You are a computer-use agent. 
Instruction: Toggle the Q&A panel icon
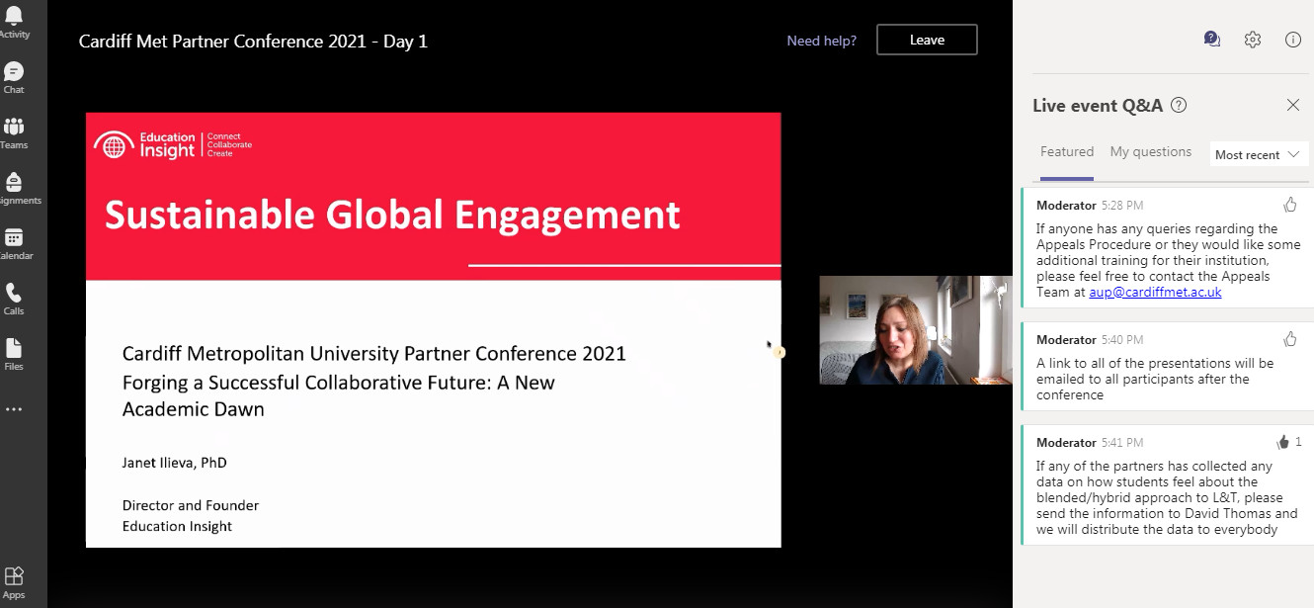click(x=1212, y=40)
